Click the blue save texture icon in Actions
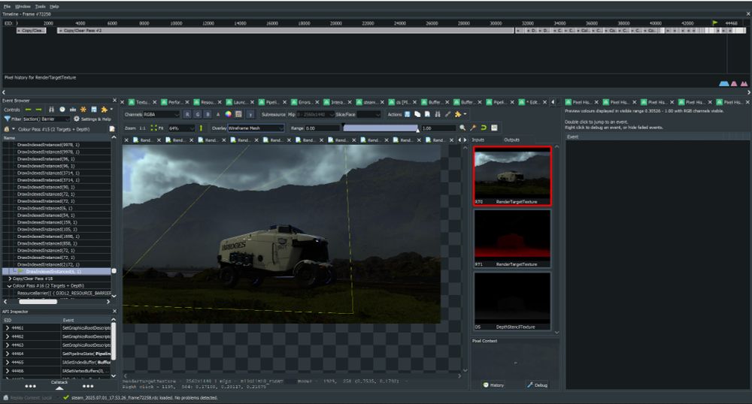 click(407, 114)
